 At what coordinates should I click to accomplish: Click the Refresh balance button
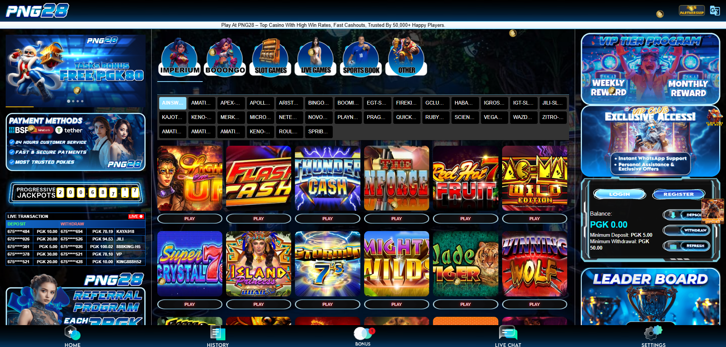point(687,246)
